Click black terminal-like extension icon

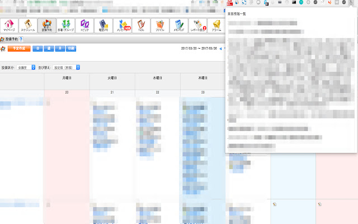(294, 2)
